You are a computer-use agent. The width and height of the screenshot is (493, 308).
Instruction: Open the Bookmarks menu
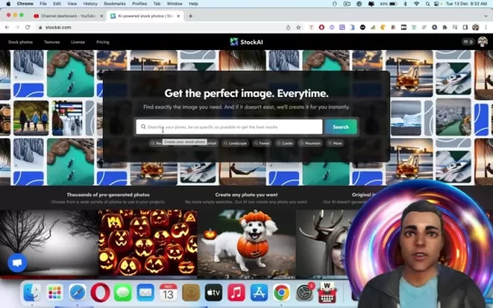(115, 4)
